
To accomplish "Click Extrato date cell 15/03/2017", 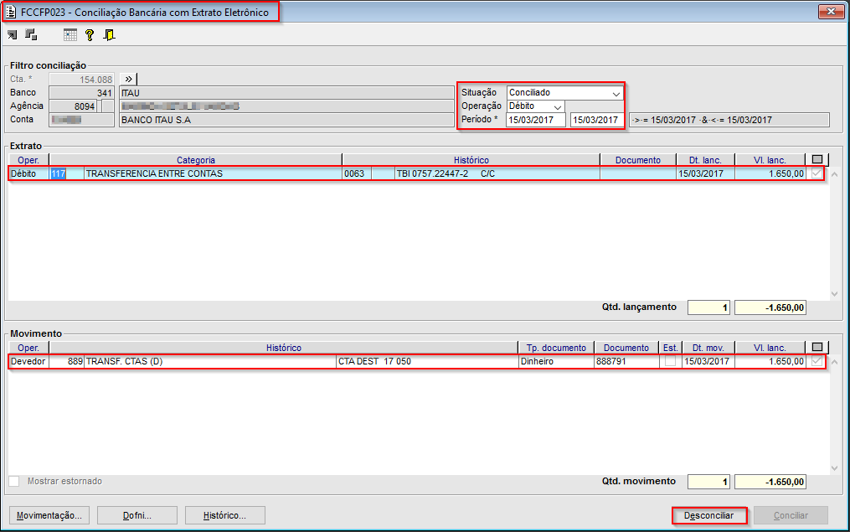I will point(705,173).
